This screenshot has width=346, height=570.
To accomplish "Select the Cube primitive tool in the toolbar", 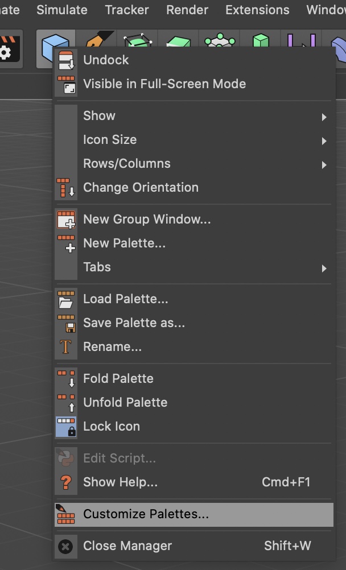I will pyautogui.click(x=55, y=42).
